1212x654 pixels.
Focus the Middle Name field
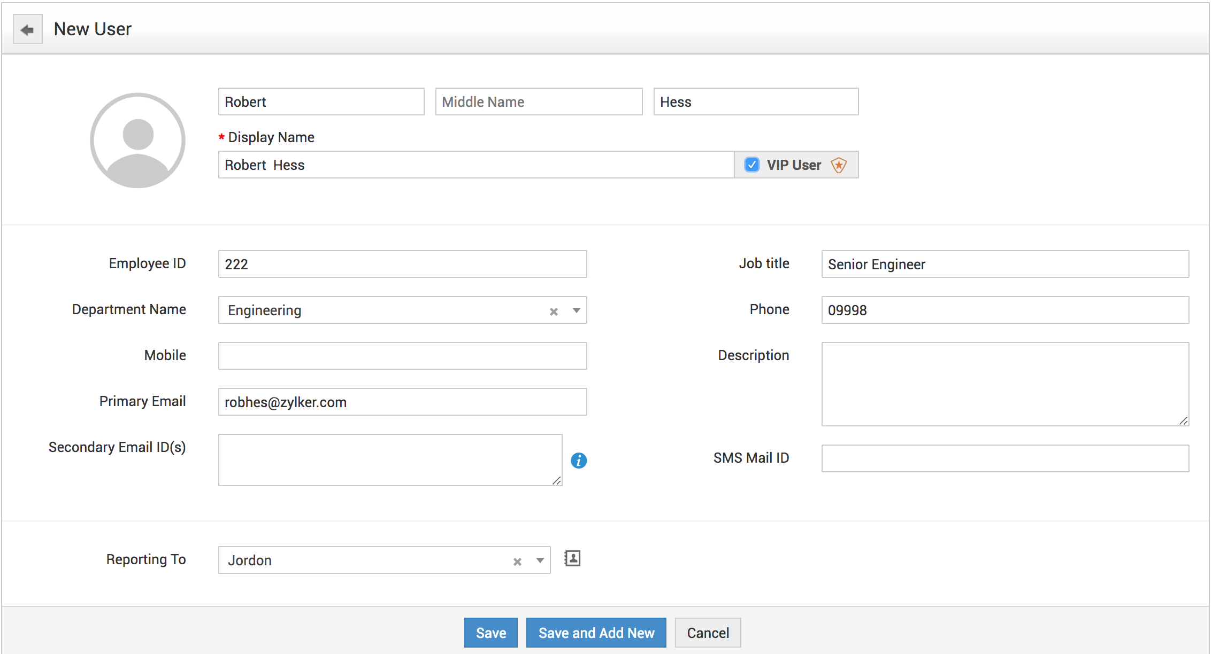[538, 102]
